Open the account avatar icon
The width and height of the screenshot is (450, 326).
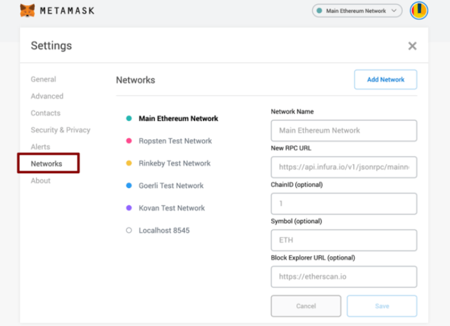pyautogui.click(x=419, y=11)
